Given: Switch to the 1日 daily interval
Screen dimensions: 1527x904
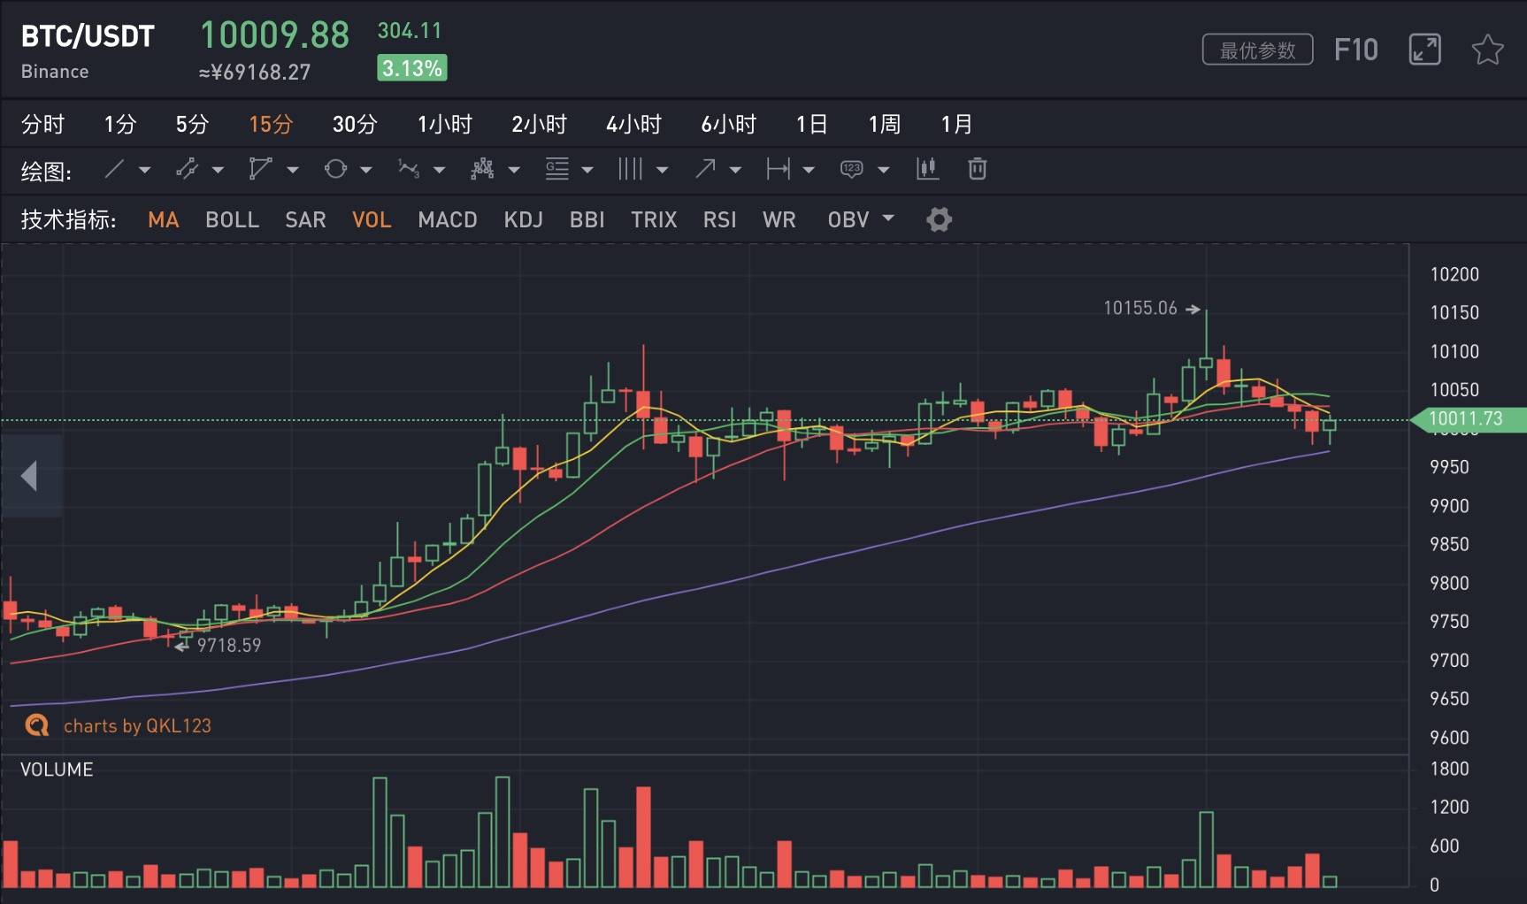Looking at the screenshot, I should tap(811, 124).
